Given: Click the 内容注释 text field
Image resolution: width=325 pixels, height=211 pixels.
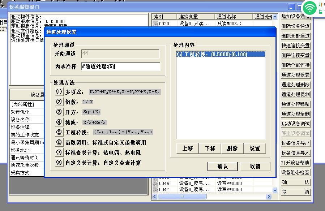Looking at the screenshot, I should [x=120, y=66].
